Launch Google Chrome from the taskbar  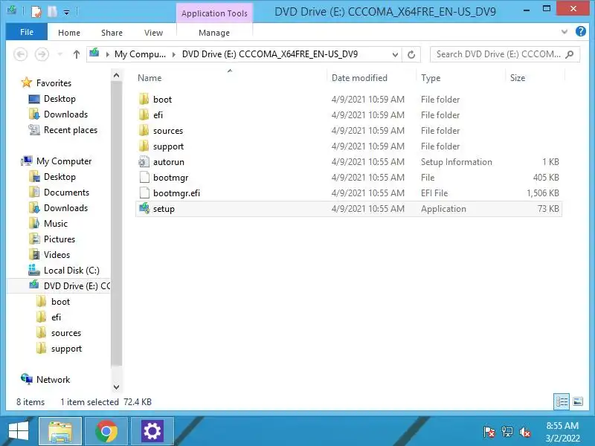106,432
